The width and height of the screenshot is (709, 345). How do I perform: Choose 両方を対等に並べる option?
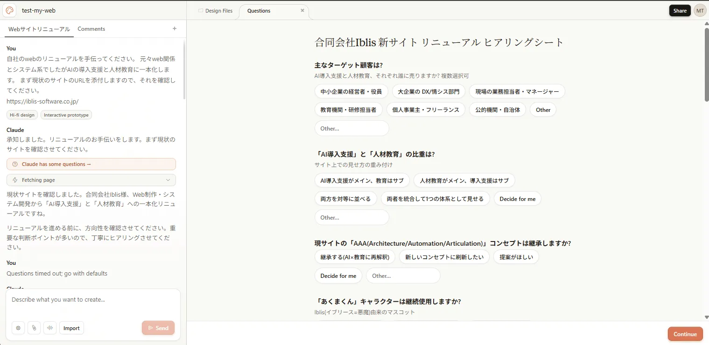click(346, 199)
